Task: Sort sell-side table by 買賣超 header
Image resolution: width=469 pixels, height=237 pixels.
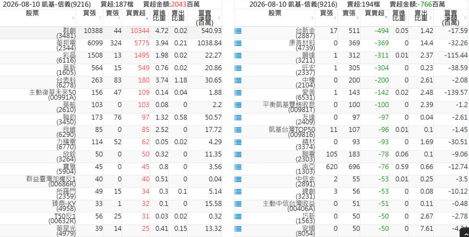Action: [x=374, y=18]
